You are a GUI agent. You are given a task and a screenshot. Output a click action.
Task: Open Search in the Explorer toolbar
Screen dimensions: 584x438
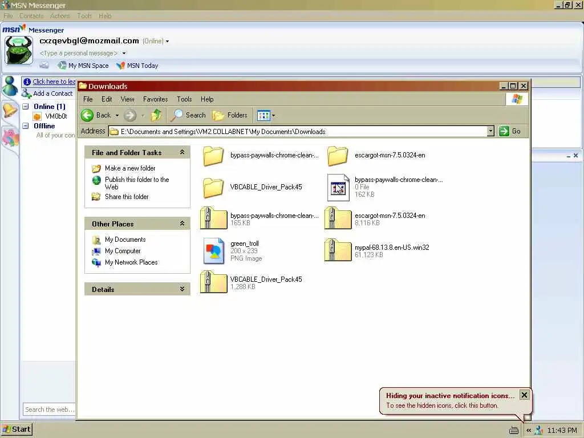pos(188,115)
